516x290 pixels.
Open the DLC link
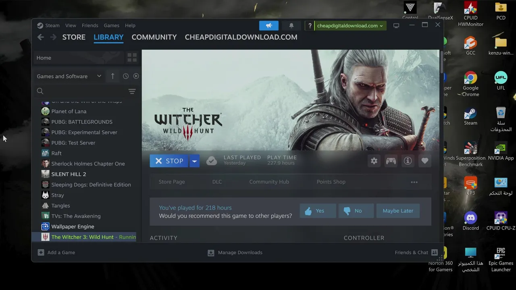click(x=217, y=182)
